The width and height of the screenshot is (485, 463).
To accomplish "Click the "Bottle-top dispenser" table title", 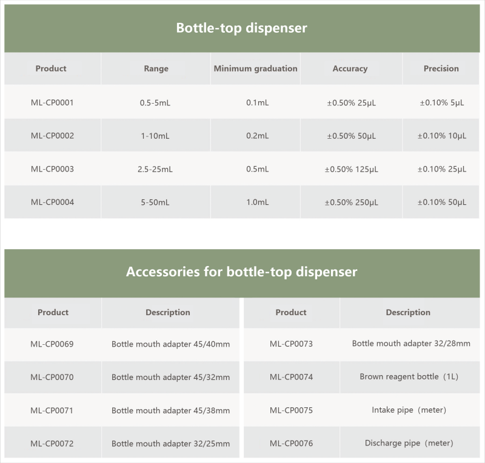I will pos(241,28).
